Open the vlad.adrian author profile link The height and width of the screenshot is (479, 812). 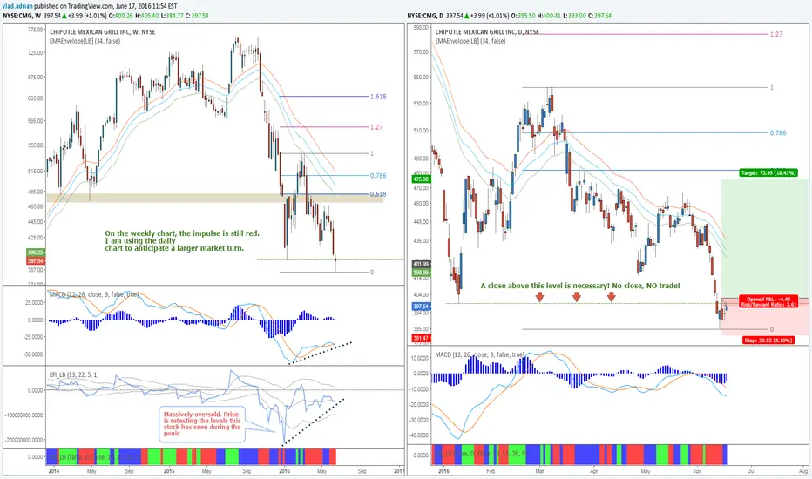pos(17,6)
